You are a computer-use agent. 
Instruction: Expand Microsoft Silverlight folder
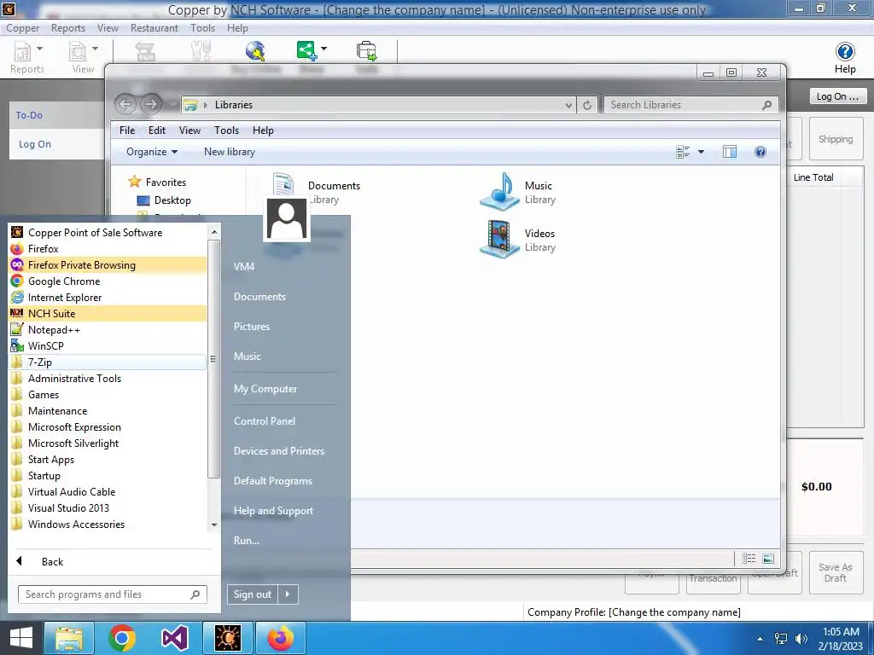point(108,443)
